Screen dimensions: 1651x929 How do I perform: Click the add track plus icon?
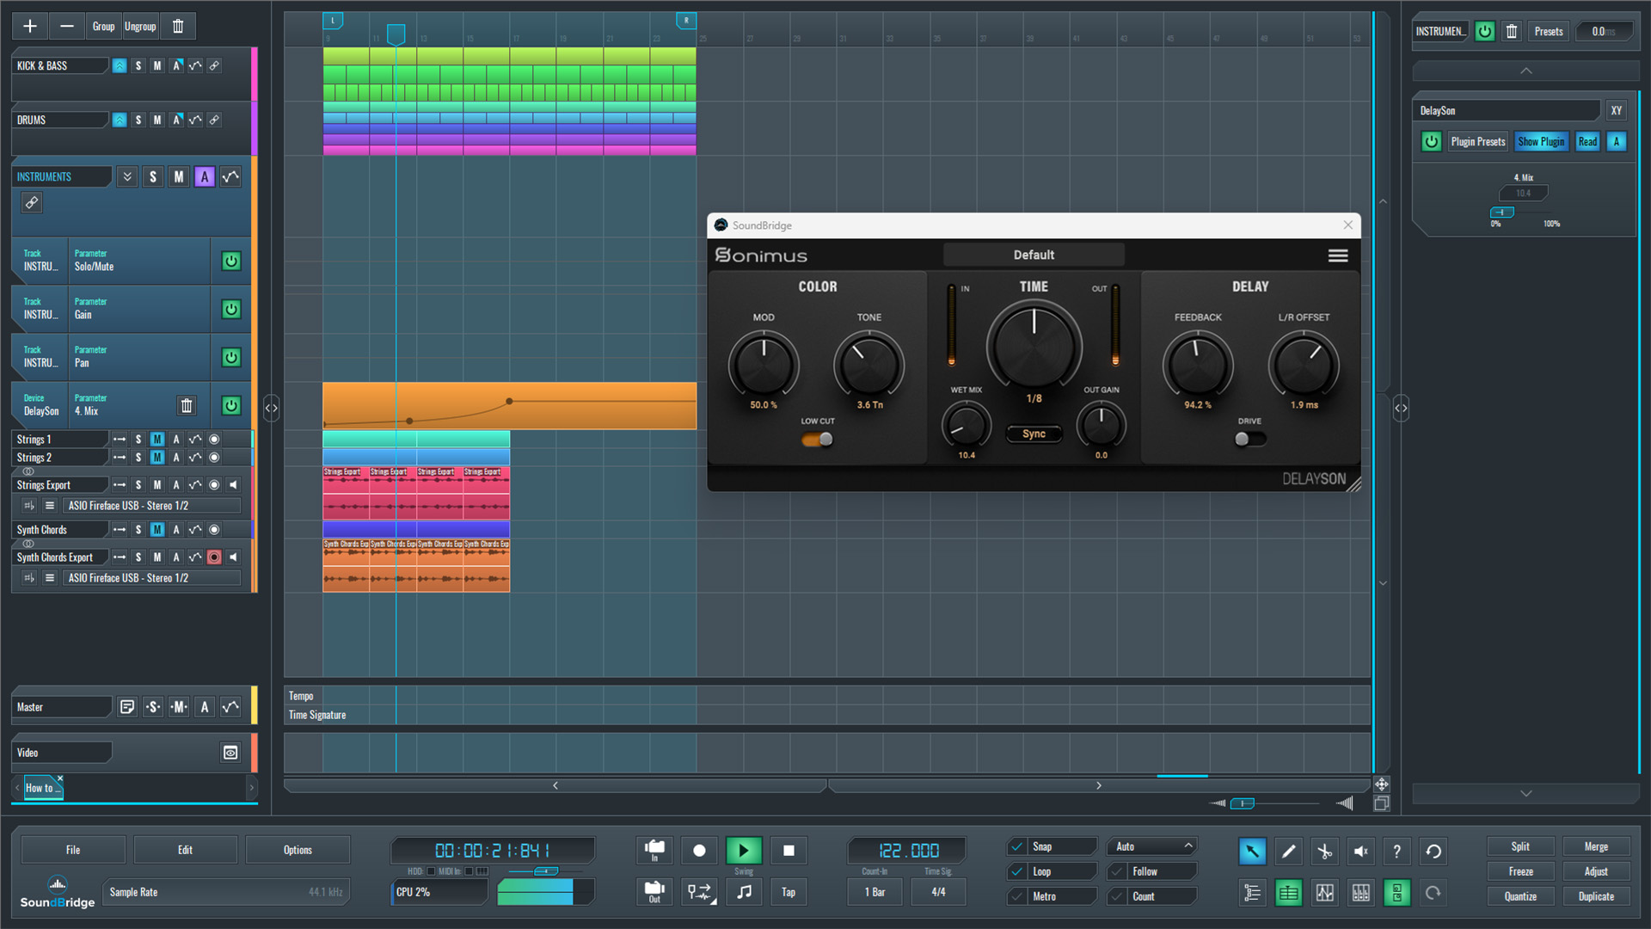(x=30, y=27)
